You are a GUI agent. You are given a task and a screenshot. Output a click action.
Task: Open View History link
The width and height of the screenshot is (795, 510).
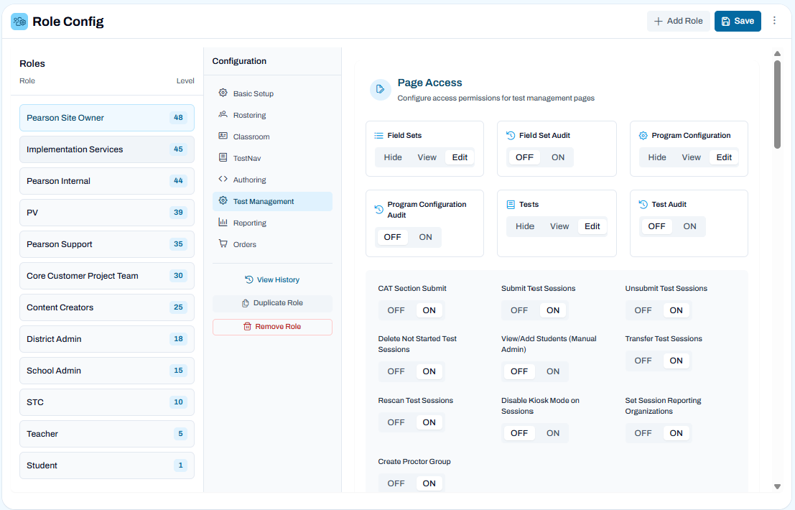pos(272,280)
